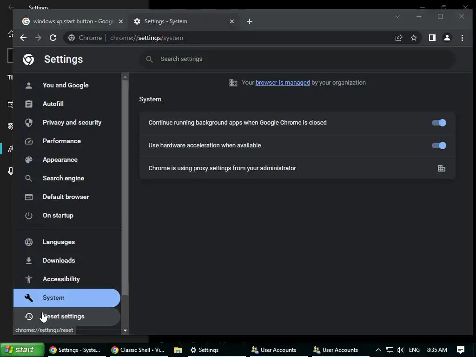Open Default browser section

67,197
